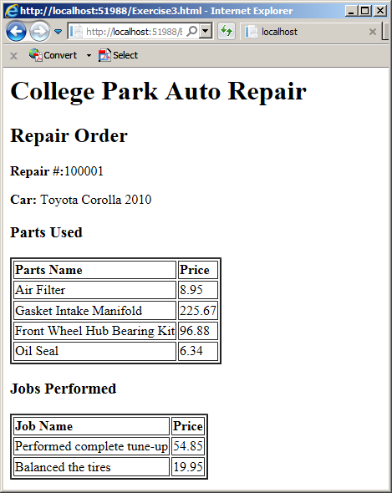Click the Performed complete tune-up cell
Image resolution: width=392 pixels, height=493 pixels.
click(92, 446)
